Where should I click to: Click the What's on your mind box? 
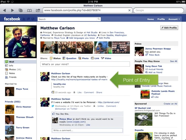(x=85, y=64)
